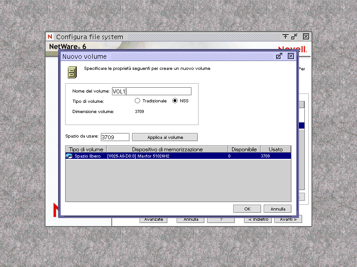The height and width of the screenshot is (267, 357).
Task: Click the Spazio libero disk icon in the list
Action: (x=69, y=156)
